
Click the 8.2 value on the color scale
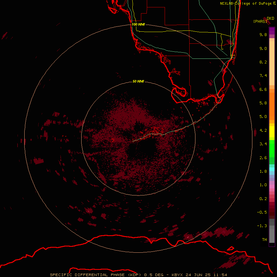pyautogui.click(x=263, y=62)
